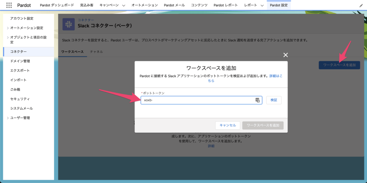Screen dimensions: 367x183
Task: Open the オートメーション tab
Action: click(x=144, y=5)
